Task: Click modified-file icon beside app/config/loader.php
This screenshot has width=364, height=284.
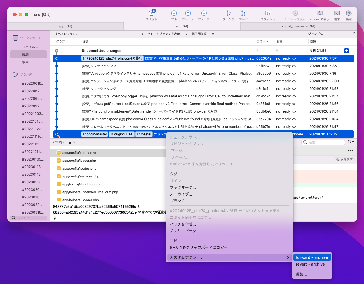Action: 59,161
